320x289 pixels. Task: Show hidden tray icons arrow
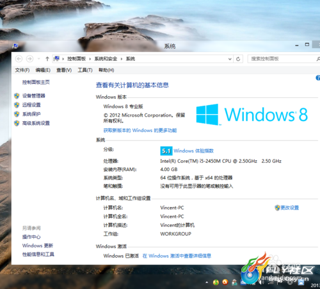pyautogui.click(x=207, y=283)
